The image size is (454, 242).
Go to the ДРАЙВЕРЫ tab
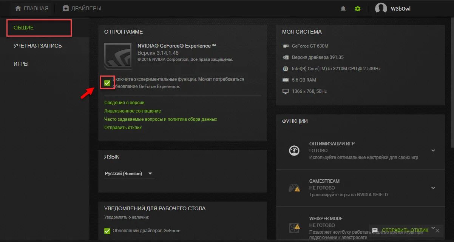(82, 8)
